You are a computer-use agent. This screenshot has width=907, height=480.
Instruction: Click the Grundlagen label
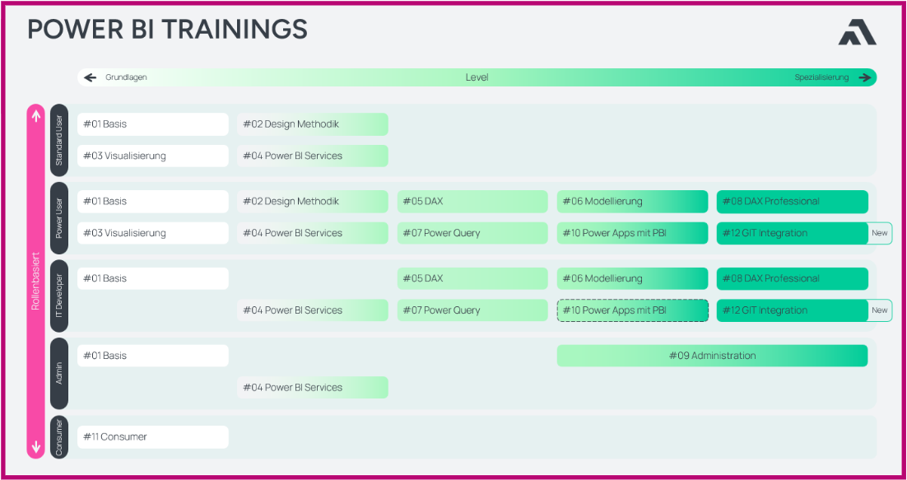coord(126,77)
